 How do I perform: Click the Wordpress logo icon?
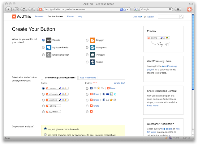92,48
